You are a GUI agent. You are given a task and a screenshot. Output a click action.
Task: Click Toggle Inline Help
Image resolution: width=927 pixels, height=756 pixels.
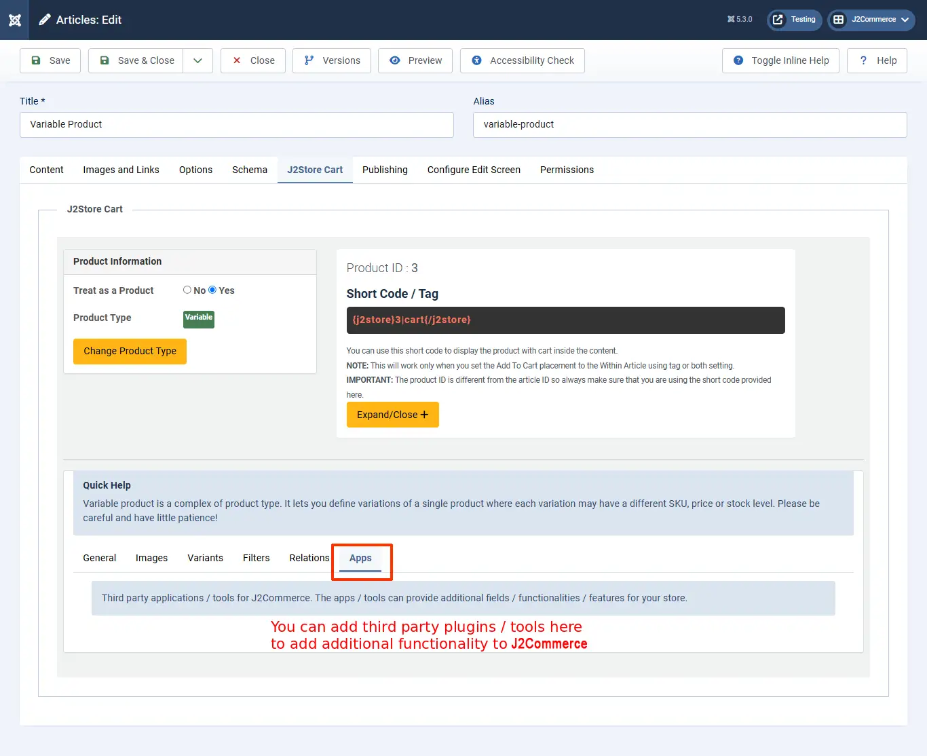point(780,60)
